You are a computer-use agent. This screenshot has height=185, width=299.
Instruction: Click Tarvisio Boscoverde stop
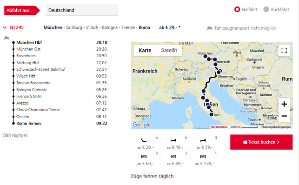tap(33, 83)
